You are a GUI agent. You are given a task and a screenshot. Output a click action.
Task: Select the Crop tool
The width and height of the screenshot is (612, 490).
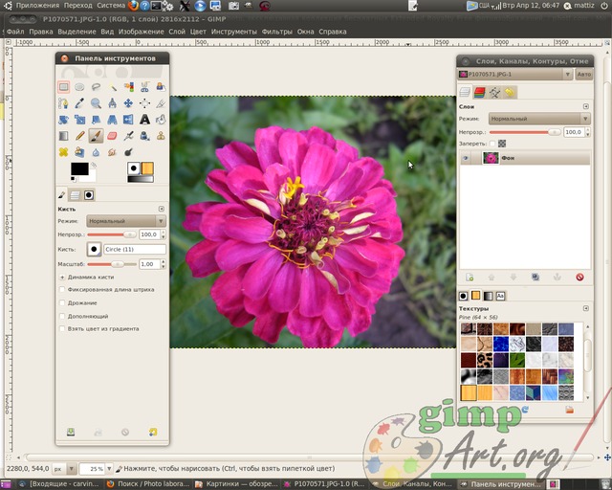click(x=161, y=103)
